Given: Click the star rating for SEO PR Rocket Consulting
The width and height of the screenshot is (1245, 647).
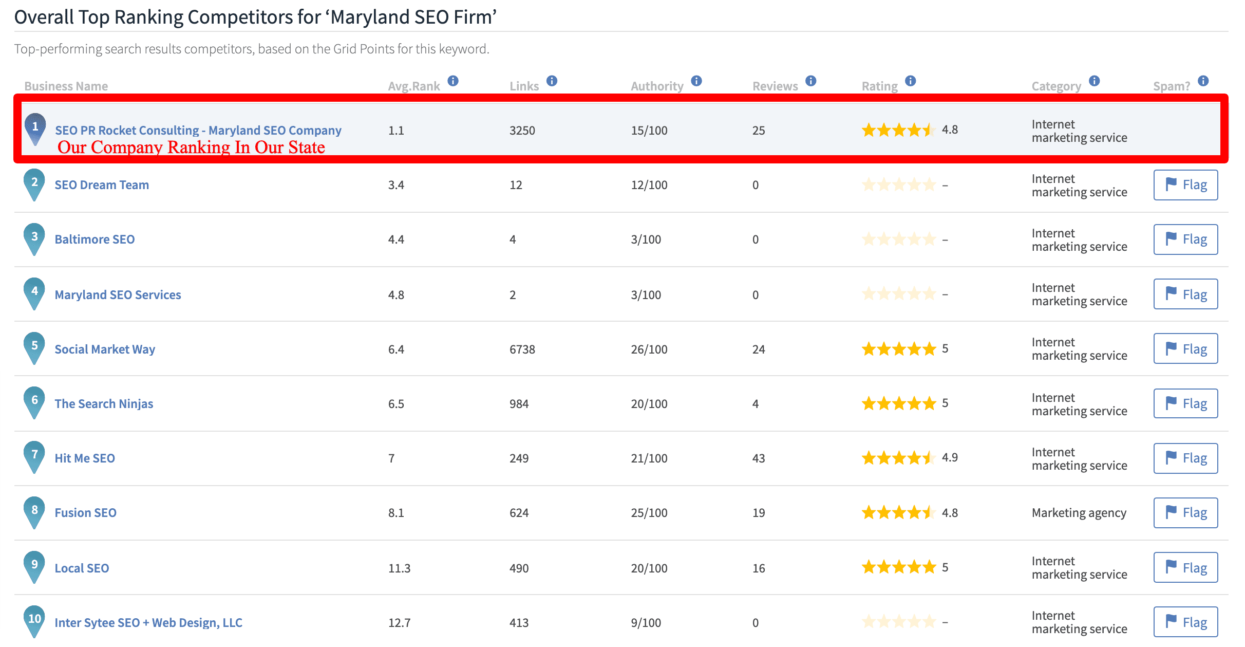Looking at the screenshot, I should (x=899, y=130).
